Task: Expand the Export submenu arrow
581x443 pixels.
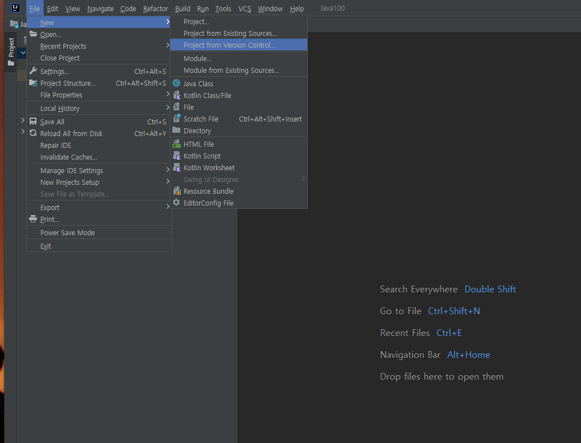Action: pos(167,207)
